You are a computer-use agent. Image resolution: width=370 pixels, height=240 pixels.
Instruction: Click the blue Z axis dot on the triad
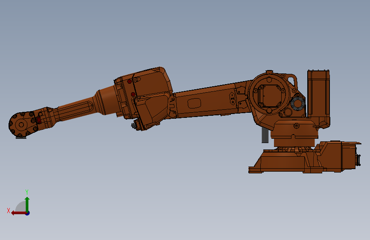(x=28, y=213)
